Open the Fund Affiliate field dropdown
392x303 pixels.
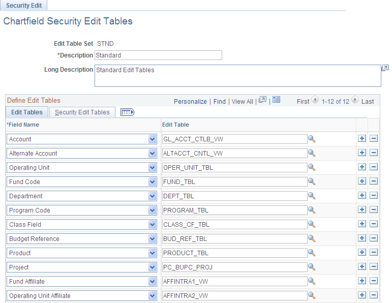[x=152, y=282]
